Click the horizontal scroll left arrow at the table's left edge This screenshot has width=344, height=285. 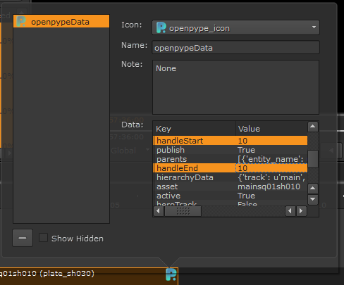pyautogui.click(x=159, y=211)
